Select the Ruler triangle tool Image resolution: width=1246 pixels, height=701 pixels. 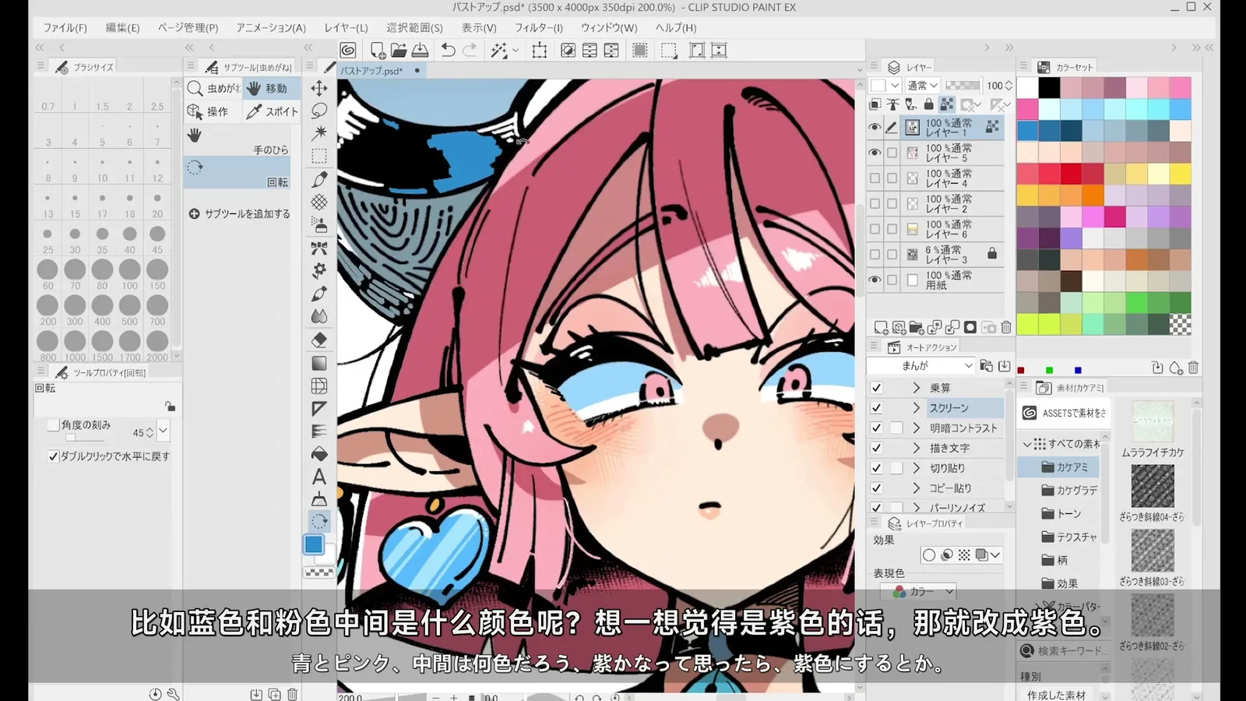click(319, 408)
